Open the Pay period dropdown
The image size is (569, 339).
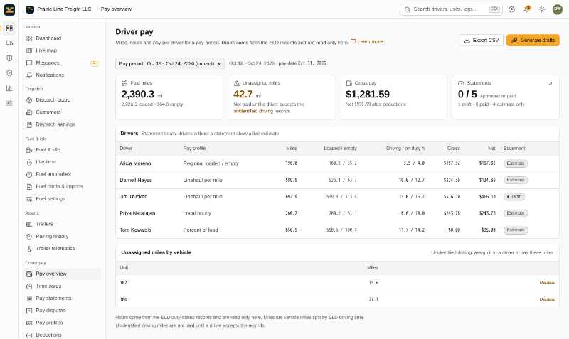[170, 63]
